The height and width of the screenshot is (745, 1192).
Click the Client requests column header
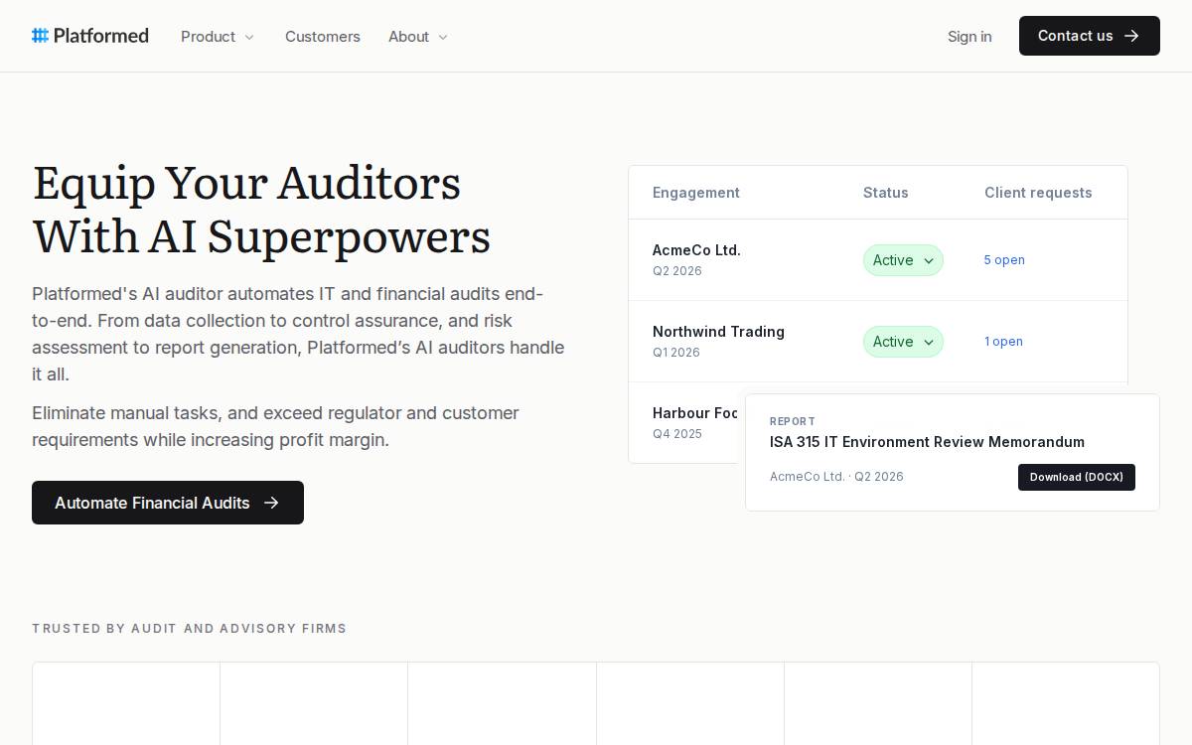tap(1038, 193)
